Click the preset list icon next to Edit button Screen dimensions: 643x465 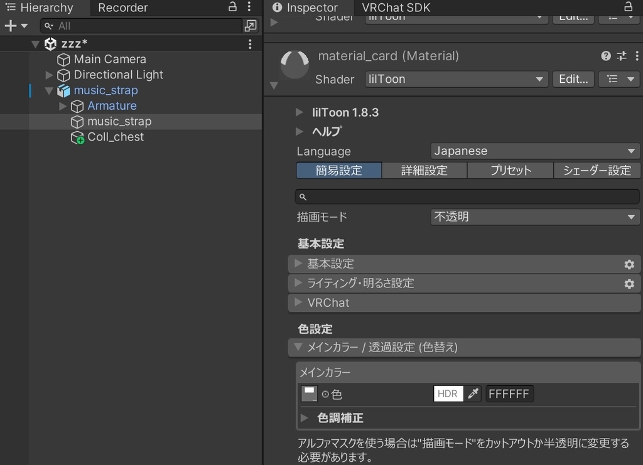(619, 79)
